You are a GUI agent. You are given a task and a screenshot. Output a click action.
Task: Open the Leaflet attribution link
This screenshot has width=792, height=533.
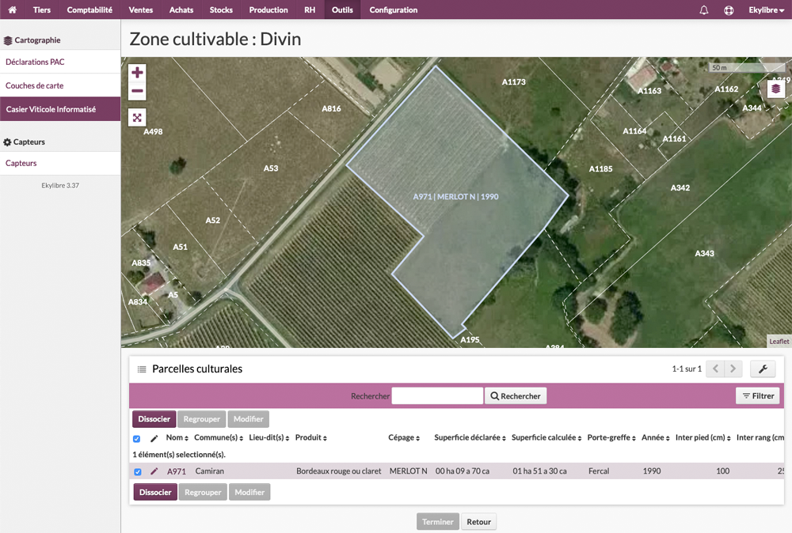pos(779,342)
